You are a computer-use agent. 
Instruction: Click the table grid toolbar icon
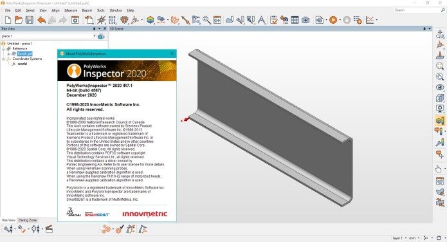pyautogui.click(x=295, y=20)
